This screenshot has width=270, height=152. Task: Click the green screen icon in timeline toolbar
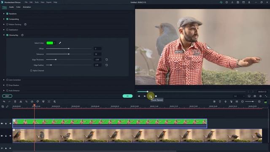pos(43,102)
